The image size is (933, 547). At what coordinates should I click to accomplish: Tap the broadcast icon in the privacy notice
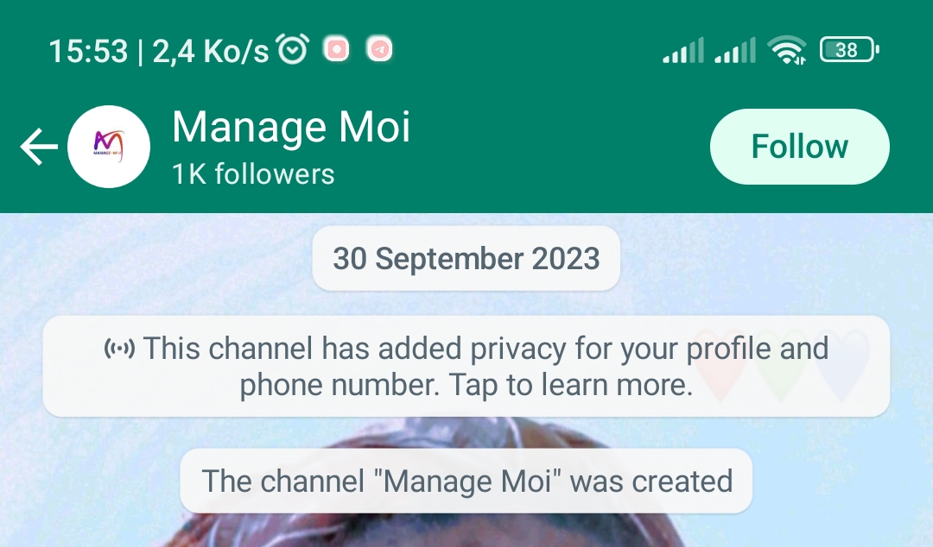tap(119, 349)
